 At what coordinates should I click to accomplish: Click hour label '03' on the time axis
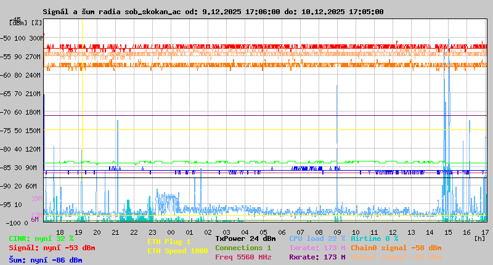click(226, 232)
